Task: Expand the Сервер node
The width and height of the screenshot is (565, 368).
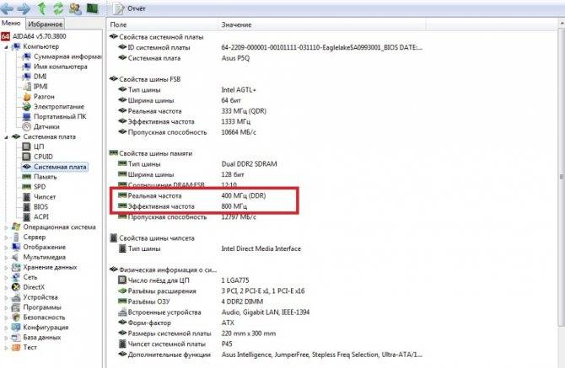Action: coord(6,237)
